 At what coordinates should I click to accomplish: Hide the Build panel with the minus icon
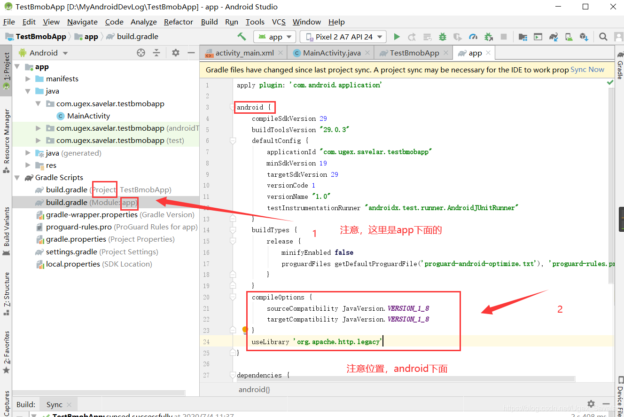pos(606,404)
